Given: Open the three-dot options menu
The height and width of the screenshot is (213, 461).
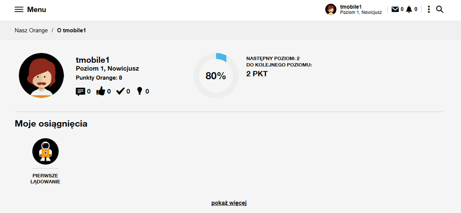Looking at the screenshot, I should point(429,9).
